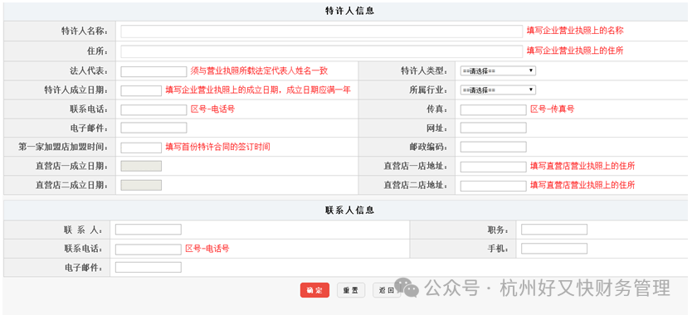Click the 直营店二店地址 input field

click(x=494, y=186)
